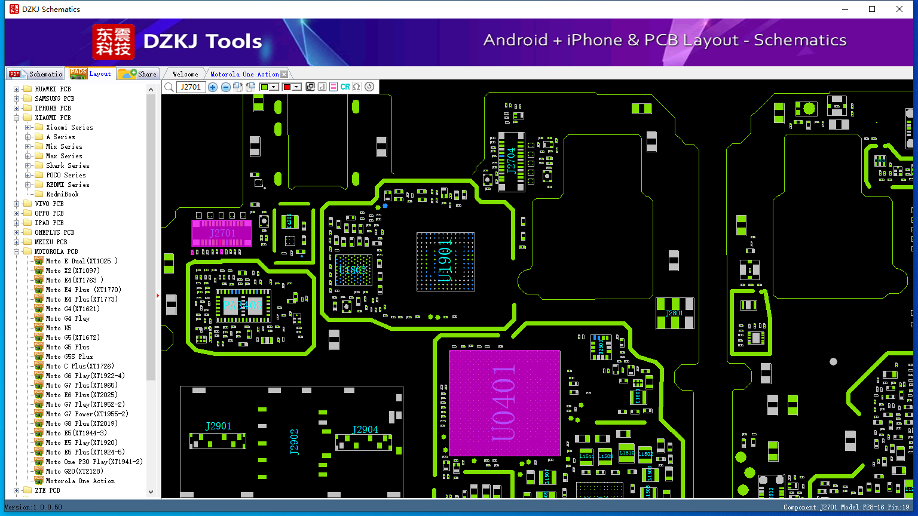Select the MEIZU PCB folder label
This screenshot has width=918, height=516.
pyautogui.click(x=51, y=242)
